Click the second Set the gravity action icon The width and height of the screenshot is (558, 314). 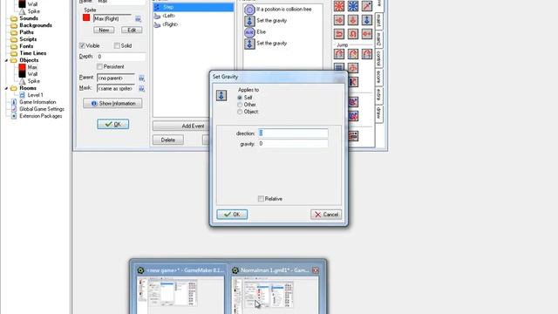pyautogui.click(x=249, y=44)
